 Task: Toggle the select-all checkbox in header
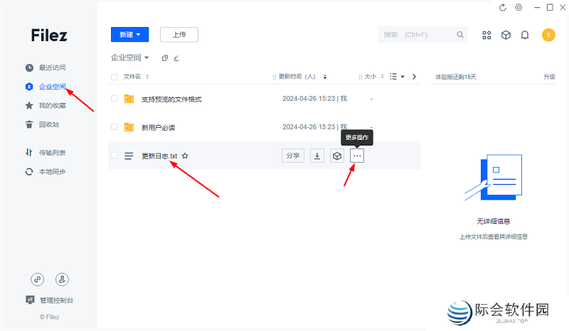tap(115, 77)
